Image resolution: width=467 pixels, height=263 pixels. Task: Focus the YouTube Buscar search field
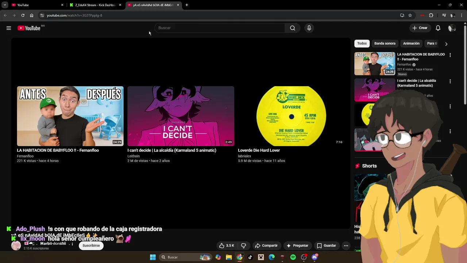pos(220,28)
